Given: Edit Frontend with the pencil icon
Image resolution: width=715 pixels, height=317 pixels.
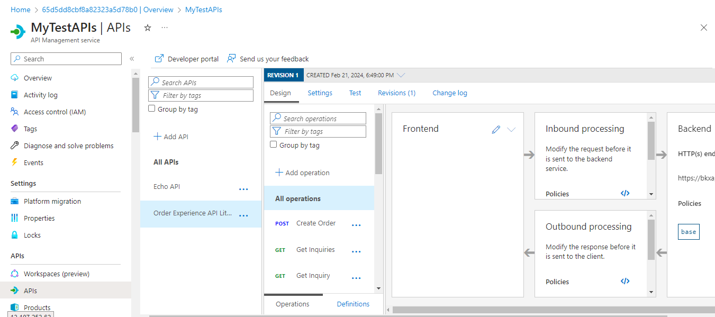Looking at the screenshot, I should coord(496,129).
